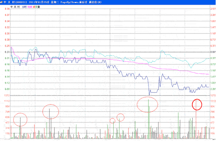Click the 6.39 top price label on the left axis
Viewport: 216px width, 141px height.
(x=7, y=9)
